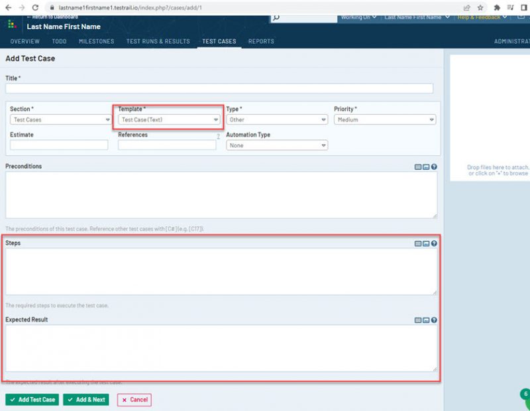The image size is (530, 411).
Task: Click the insert table icon above Preconditions
Action: coord(419,166)
